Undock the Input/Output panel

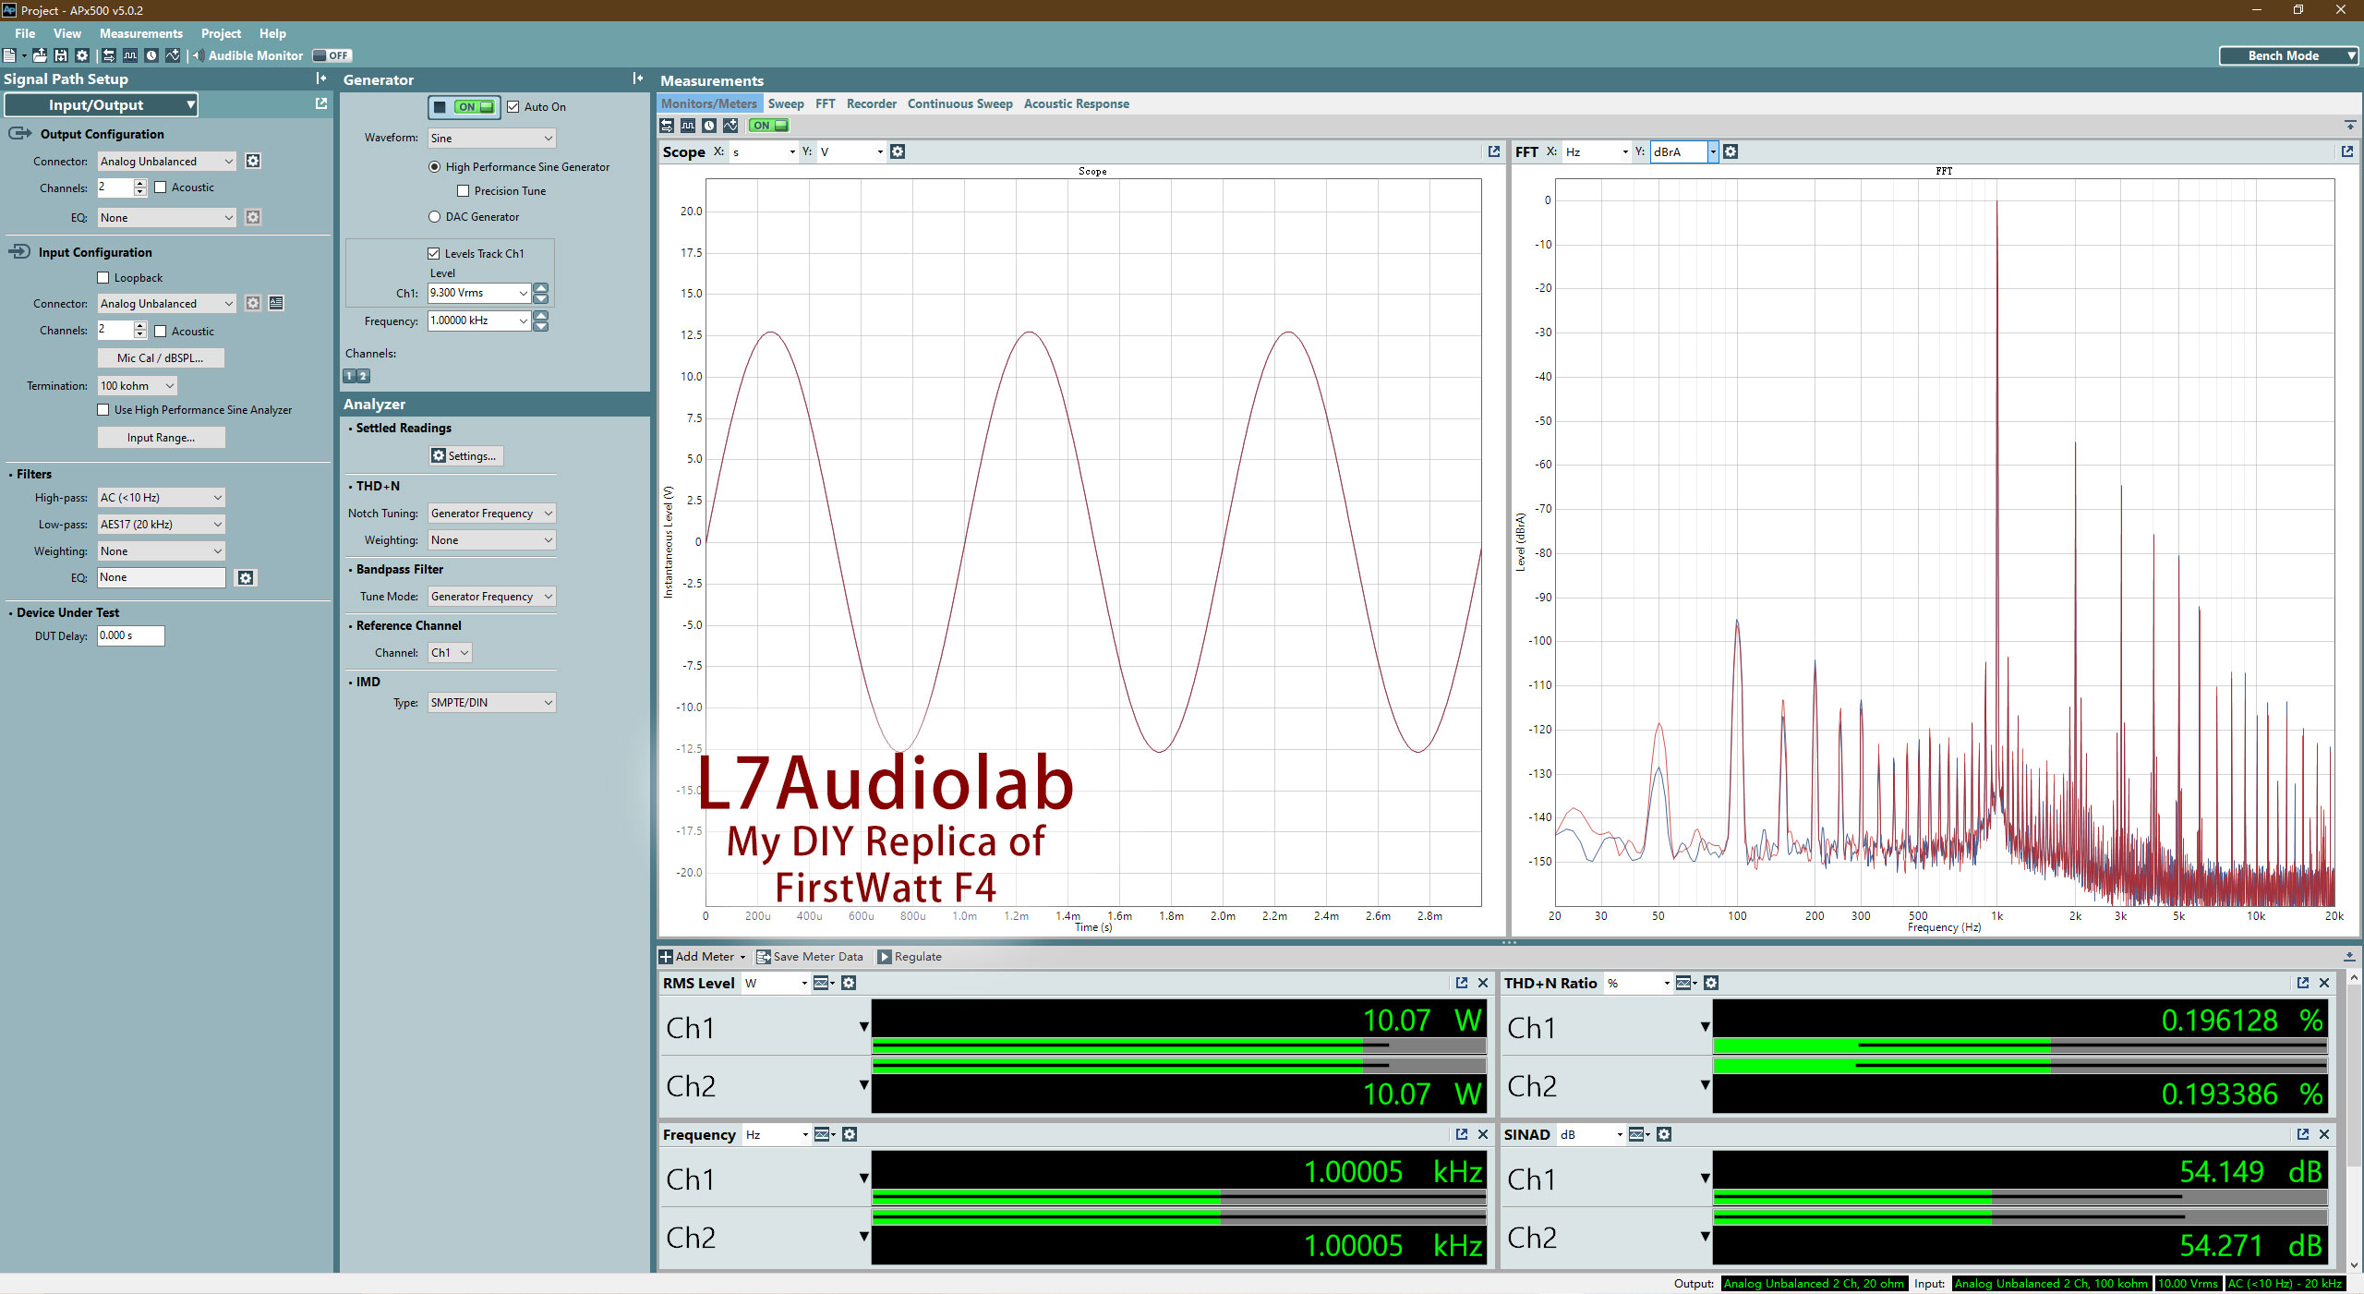[321, 103]
